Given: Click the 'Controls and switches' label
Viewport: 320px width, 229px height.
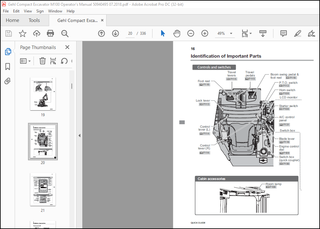Looking at the screenshot, I should [214, 67].
